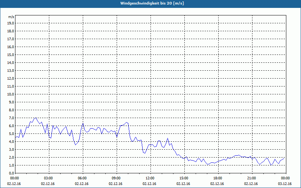This screenshot has height=188, width=301.
Task: Pick the y-axis tick '15,0'
Action: pyautogui.click(x=11, y=55)
